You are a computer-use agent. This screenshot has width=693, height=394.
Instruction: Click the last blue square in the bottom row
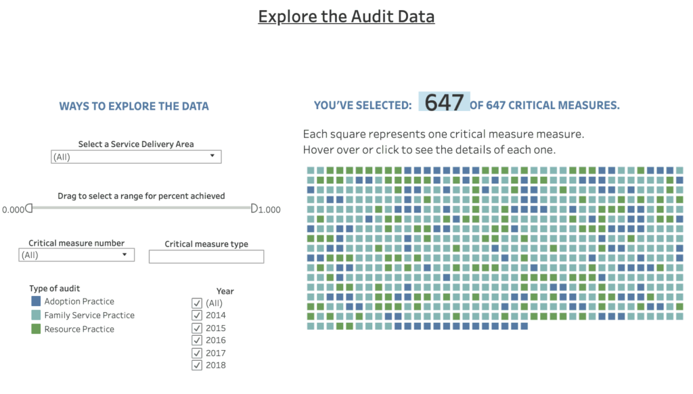click(x=524, y=326)
